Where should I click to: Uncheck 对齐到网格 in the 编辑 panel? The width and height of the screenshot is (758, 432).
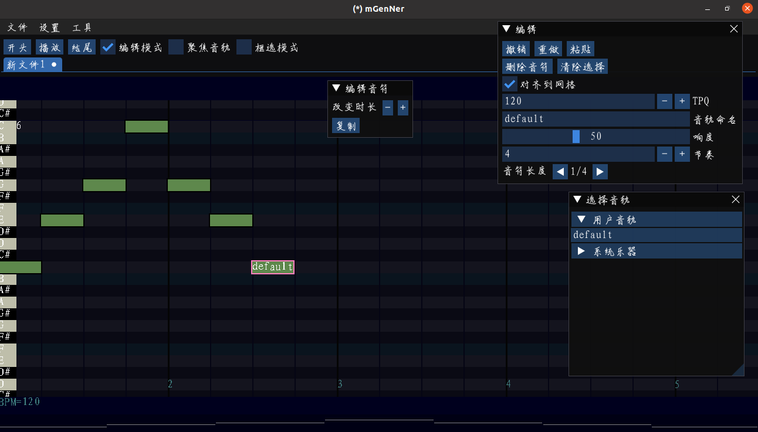[x=509, y=84]
